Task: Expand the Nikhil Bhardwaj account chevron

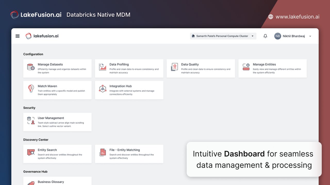Action: (x=310, y=36)
